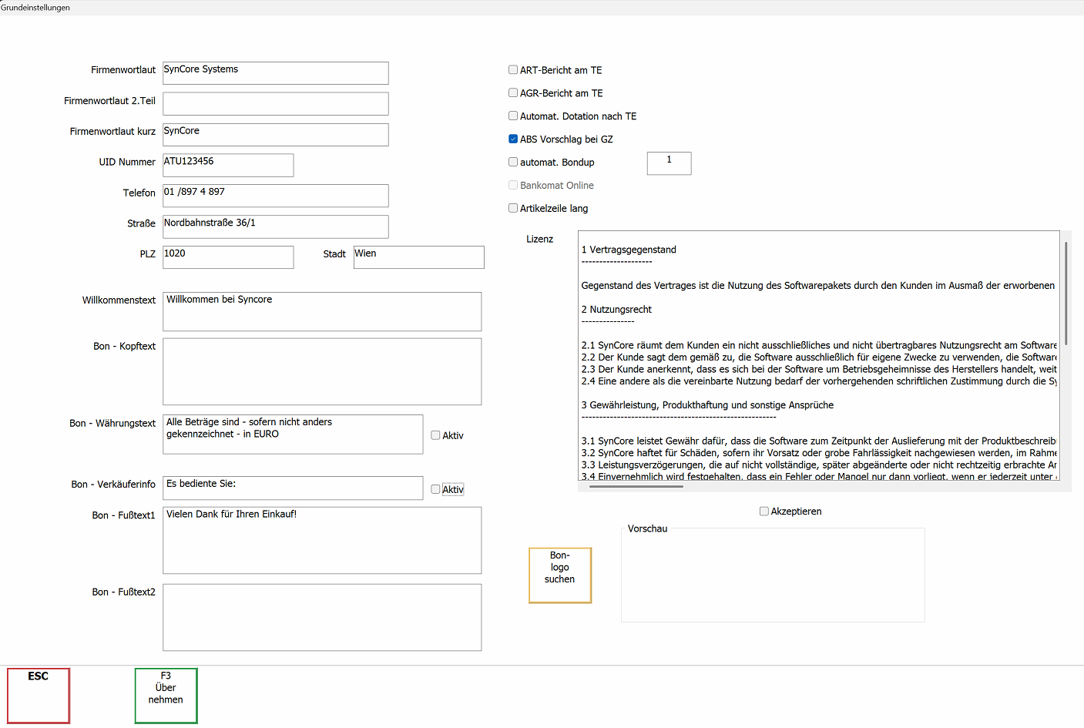
Task: Click into the Firmenwortlaut field
Action: pos(275,73)
